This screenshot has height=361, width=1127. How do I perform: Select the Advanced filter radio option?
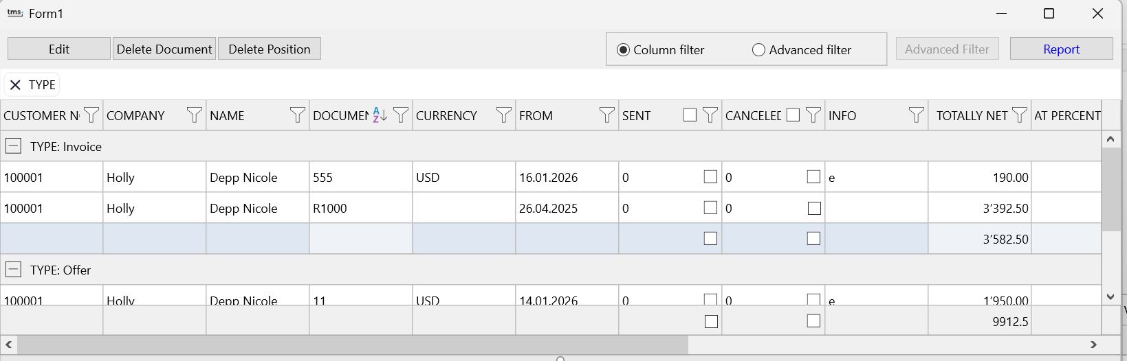(x=759, y=50)
